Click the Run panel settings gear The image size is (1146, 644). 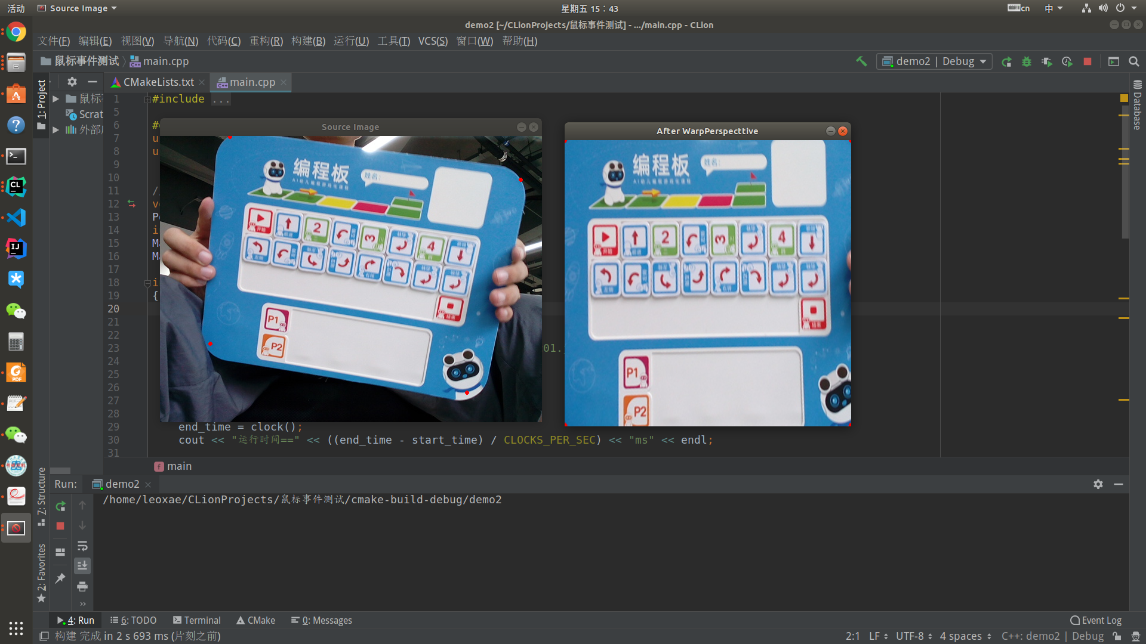[x=1098, y=484]
